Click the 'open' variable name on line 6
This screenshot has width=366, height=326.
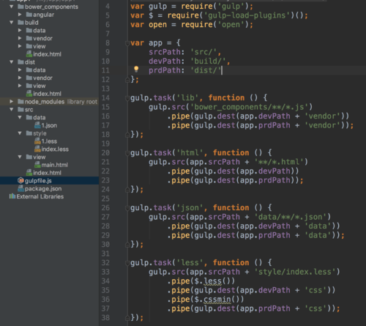[158, 25]
